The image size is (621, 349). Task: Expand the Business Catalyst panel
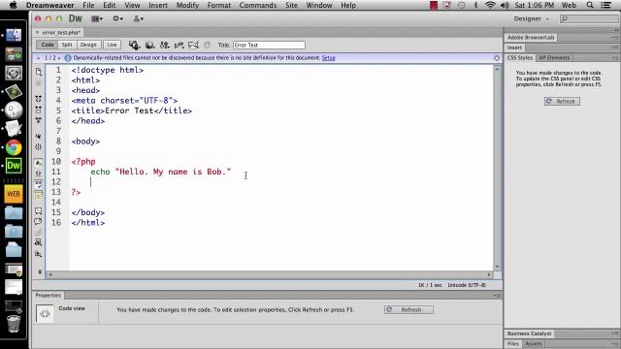529,333
